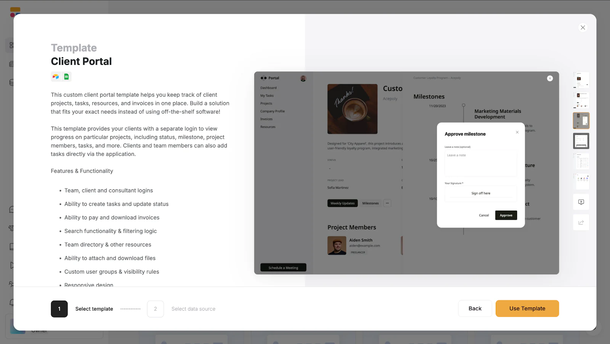Open the video preview icon in thumbnail strip
This screenshot has width=610, height=344.
click(x=581, y=202)
